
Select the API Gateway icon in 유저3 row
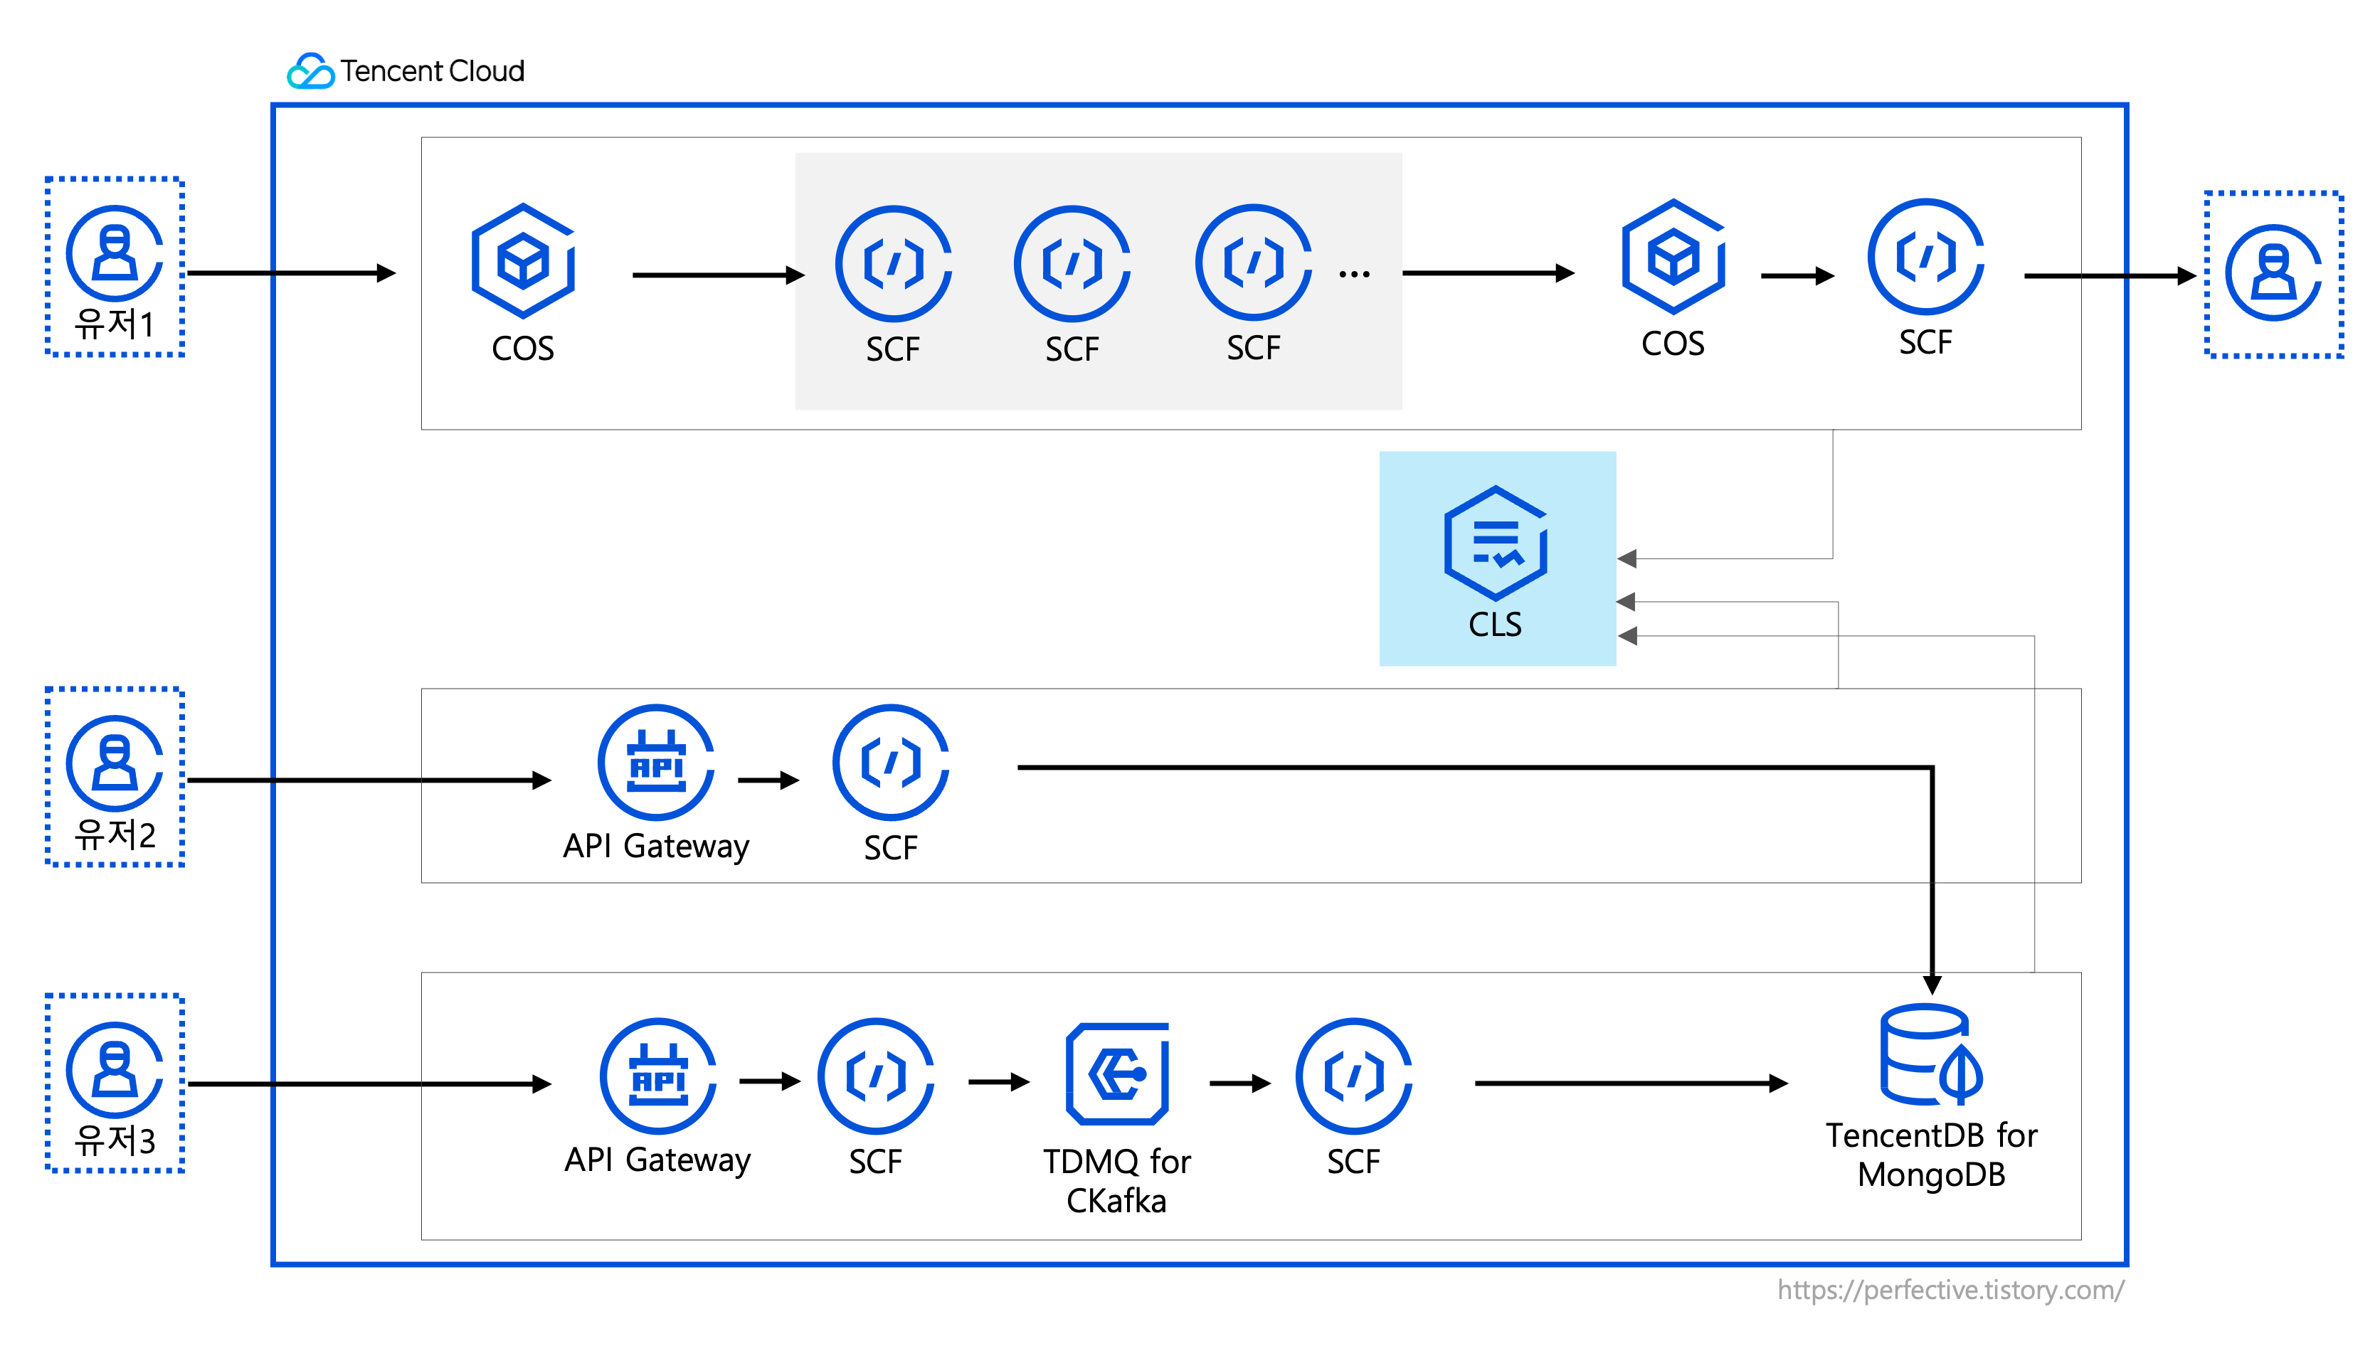[x=657, y=1075]
